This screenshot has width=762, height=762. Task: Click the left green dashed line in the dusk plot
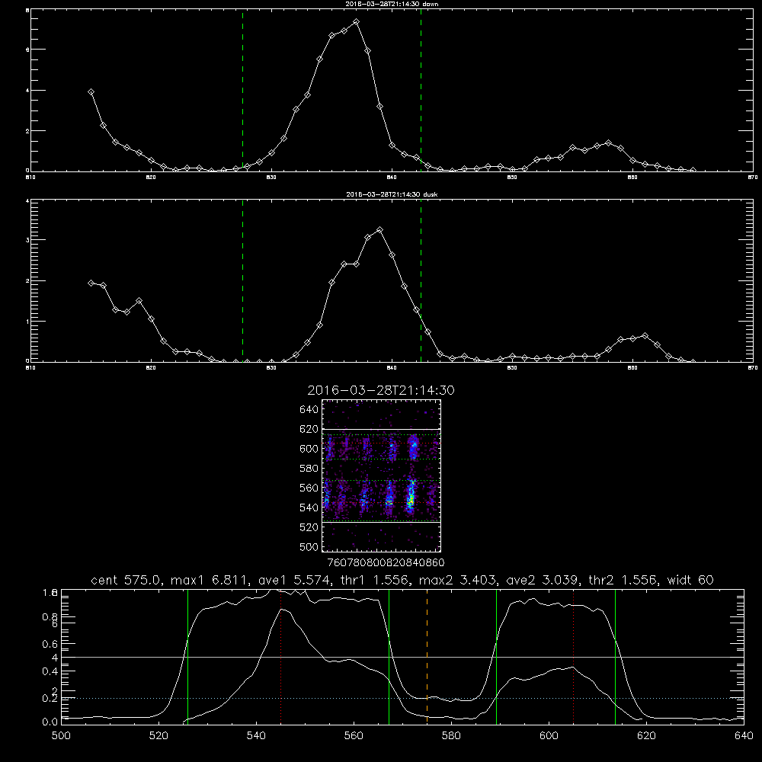242,280
